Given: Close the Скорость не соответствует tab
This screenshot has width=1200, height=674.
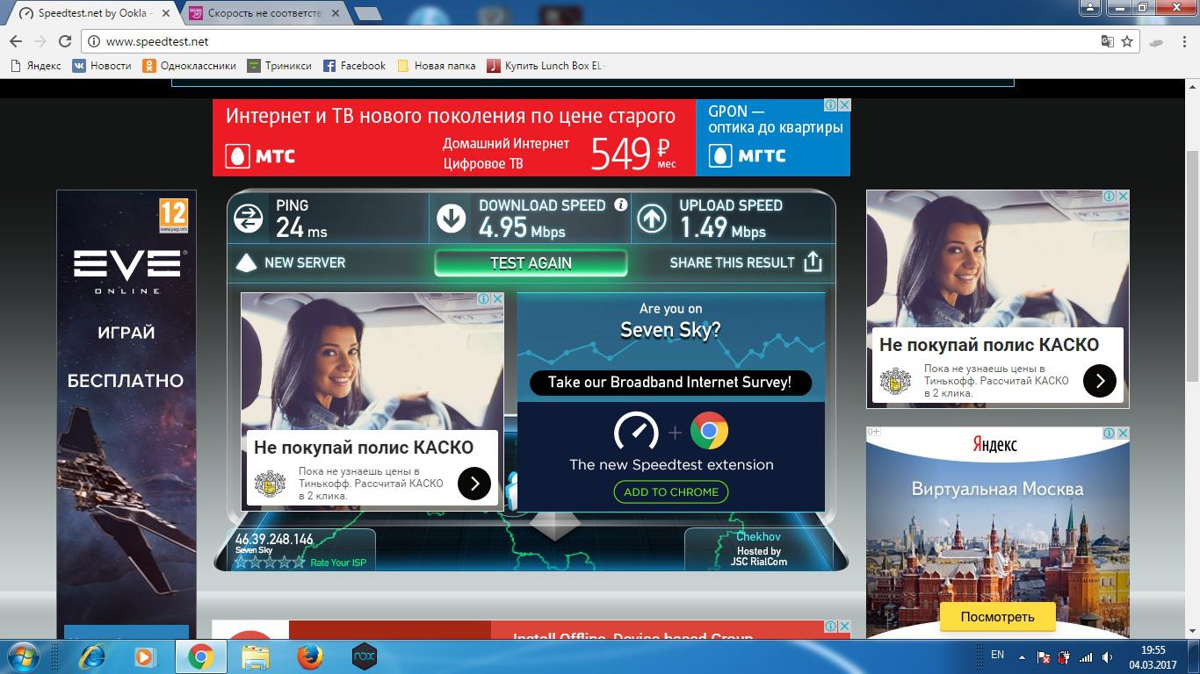Looking at the screenshot, I should (335, 13).
